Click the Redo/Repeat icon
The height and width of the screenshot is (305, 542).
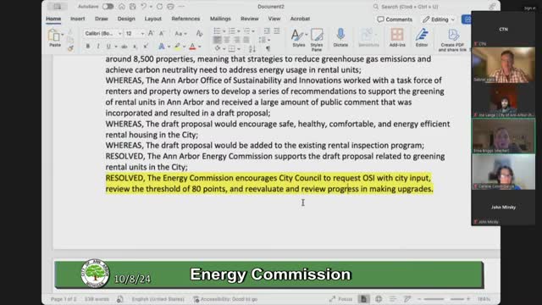(x=159, y=7)
